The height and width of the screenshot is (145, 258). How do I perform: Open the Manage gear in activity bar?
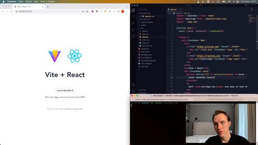[x=133, y=91]
